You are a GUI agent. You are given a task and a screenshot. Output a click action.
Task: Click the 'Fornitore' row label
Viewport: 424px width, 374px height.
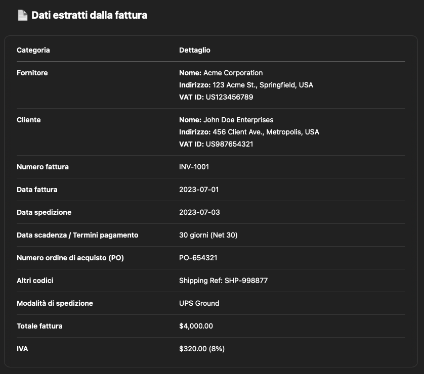32,73
